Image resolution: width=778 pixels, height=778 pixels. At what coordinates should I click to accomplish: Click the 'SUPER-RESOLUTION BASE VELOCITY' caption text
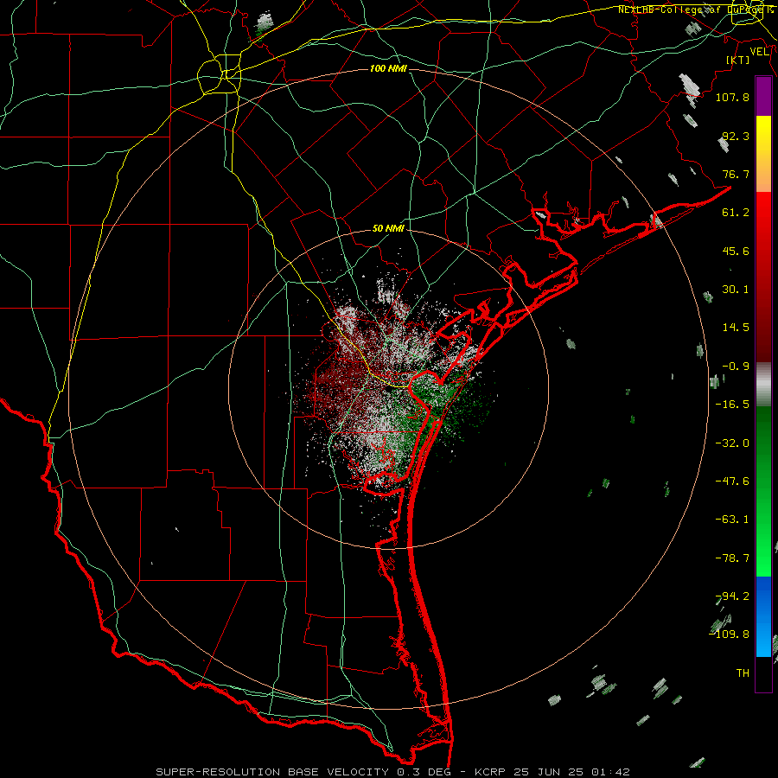pos(272,772)
